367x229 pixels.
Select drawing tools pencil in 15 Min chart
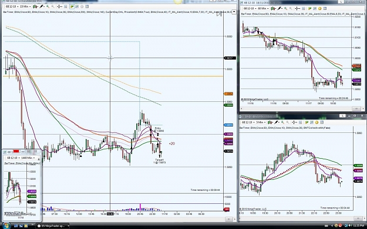pyautogui.click(x=42, y=6)
